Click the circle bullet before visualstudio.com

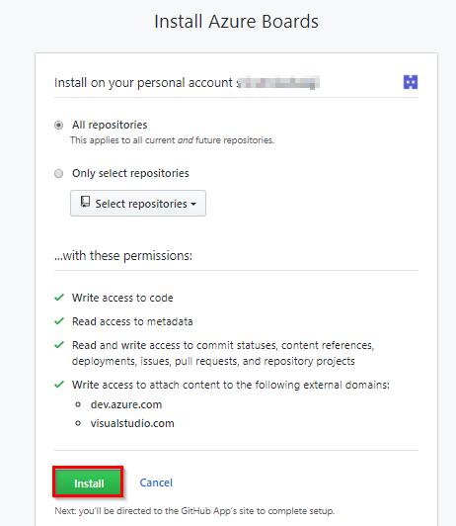pyautogui.click(x=78, y=423)
